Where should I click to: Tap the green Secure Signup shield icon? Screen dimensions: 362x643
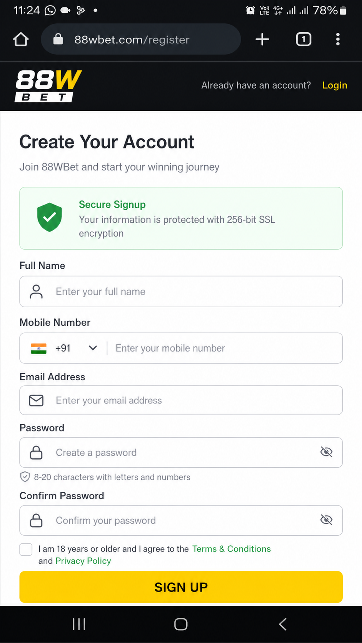[49, 217]
